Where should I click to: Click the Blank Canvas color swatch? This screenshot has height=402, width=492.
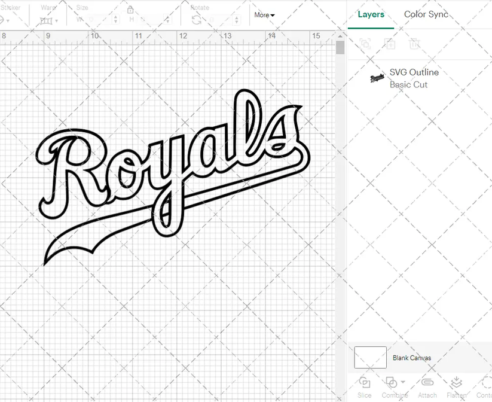click(x=370, y=357)
